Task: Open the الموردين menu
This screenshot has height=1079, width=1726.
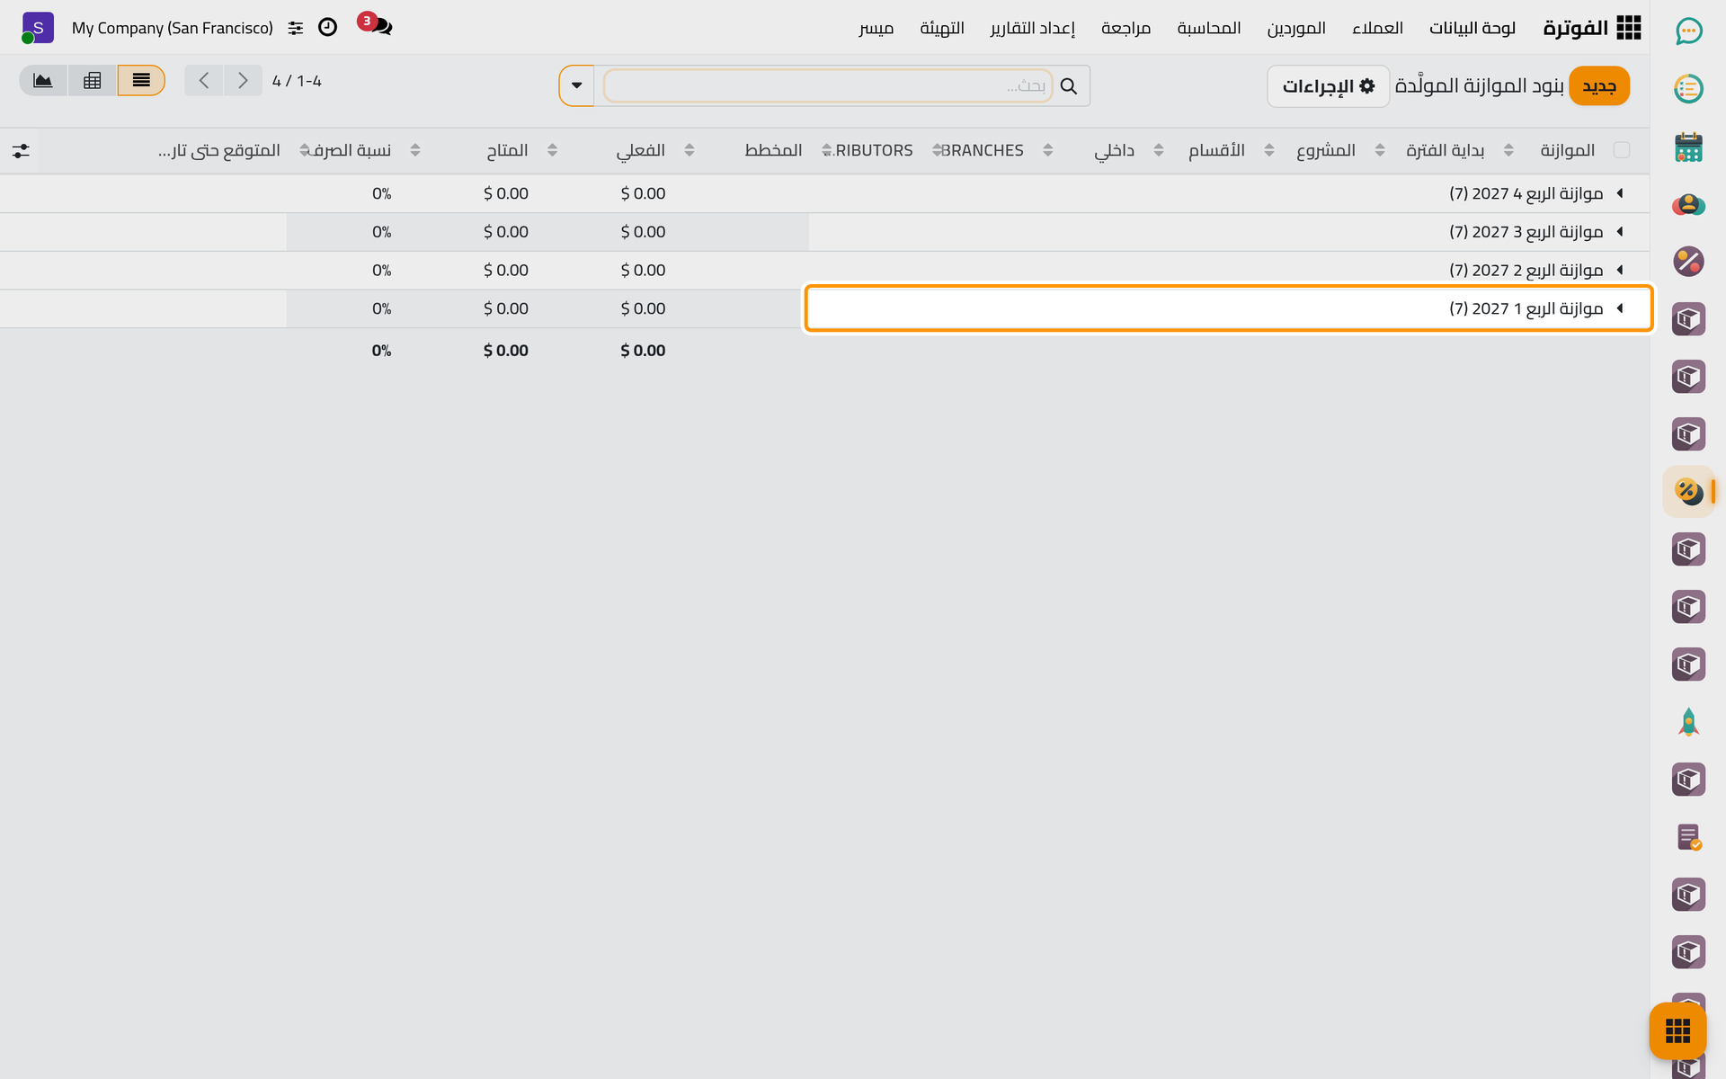Action: coord(1296,28)
